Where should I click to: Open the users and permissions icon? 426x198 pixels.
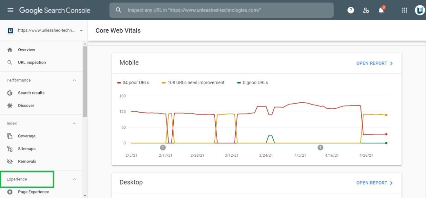(366, 10)
